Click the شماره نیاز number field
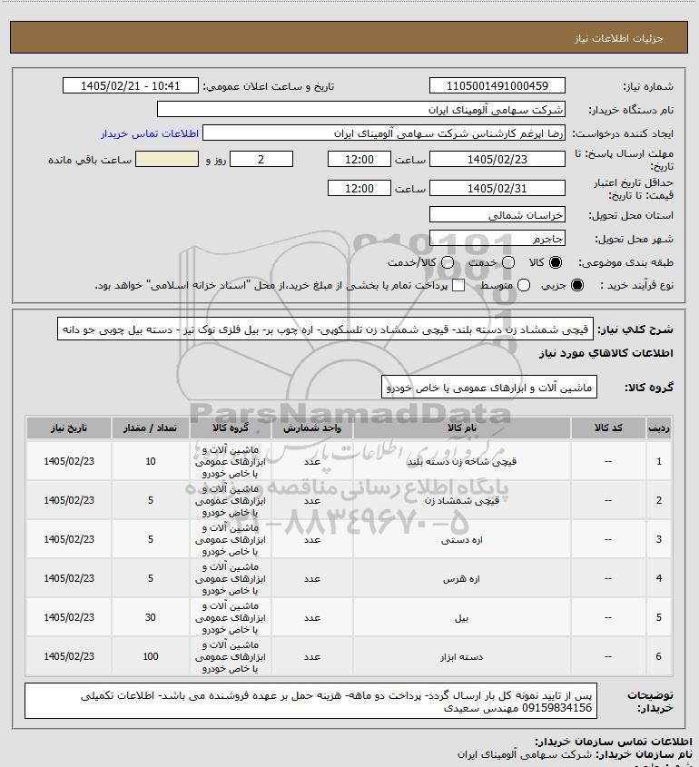 [497, 85]
